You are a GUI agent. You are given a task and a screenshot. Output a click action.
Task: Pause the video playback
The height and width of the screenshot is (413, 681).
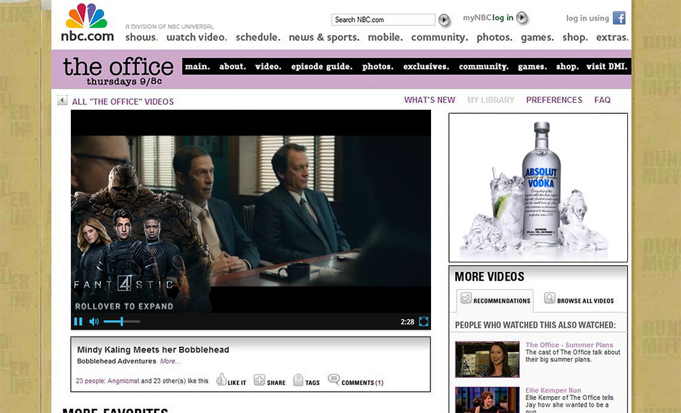click(78, 321)
